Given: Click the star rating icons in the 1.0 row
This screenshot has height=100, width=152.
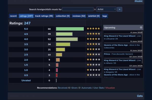Looking at the screenshot, I should (93, 70).
